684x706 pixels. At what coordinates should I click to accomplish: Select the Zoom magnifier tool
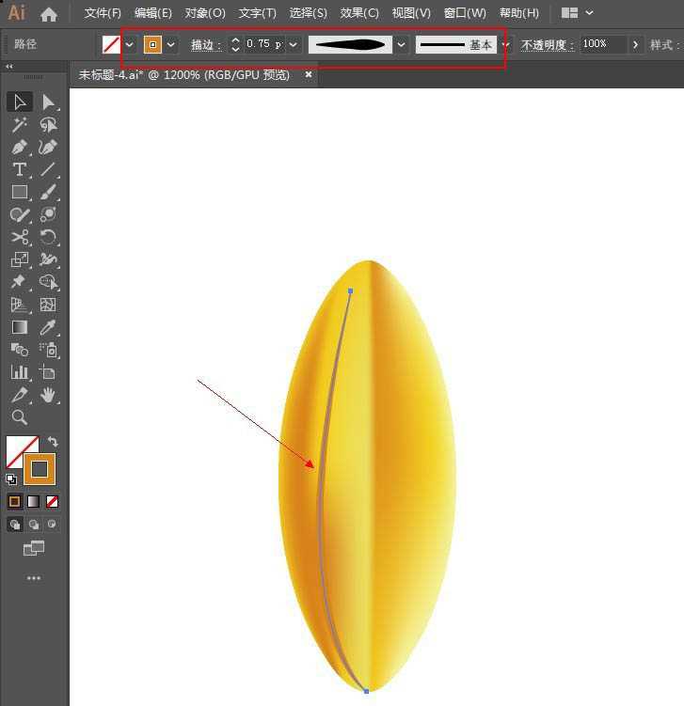click(x=19, y=417)
